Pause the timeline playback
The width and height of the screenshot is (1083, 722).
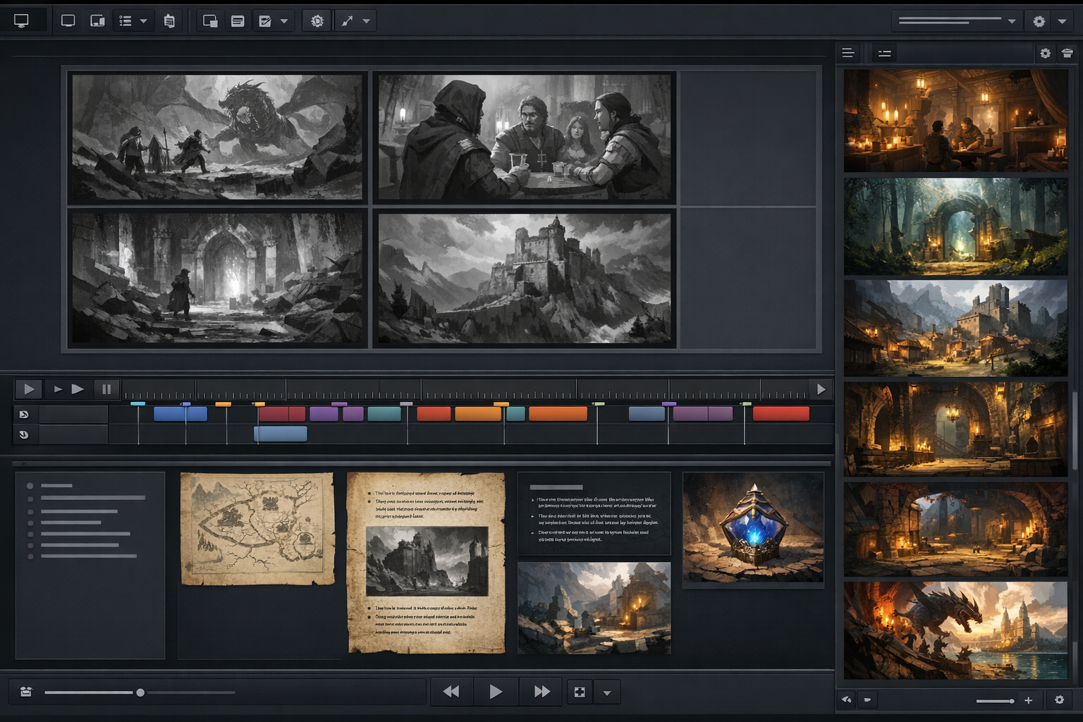106,388
